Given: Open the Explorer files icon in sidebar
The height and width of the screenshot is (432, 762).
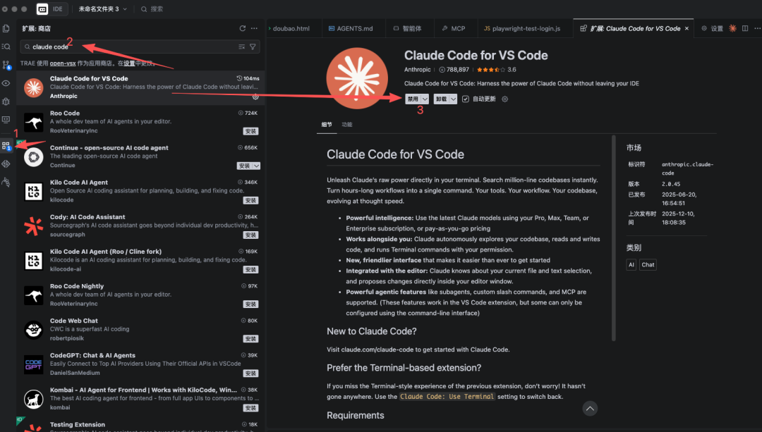Looking at the screenshot, I should [6, 28].
